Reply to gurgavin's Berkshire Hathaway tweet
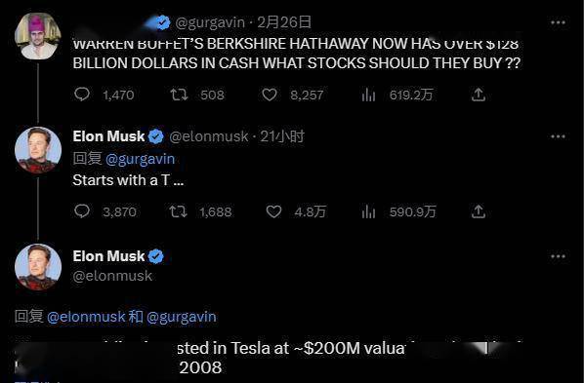Viewport: 584px width, 383px height. 82,95
